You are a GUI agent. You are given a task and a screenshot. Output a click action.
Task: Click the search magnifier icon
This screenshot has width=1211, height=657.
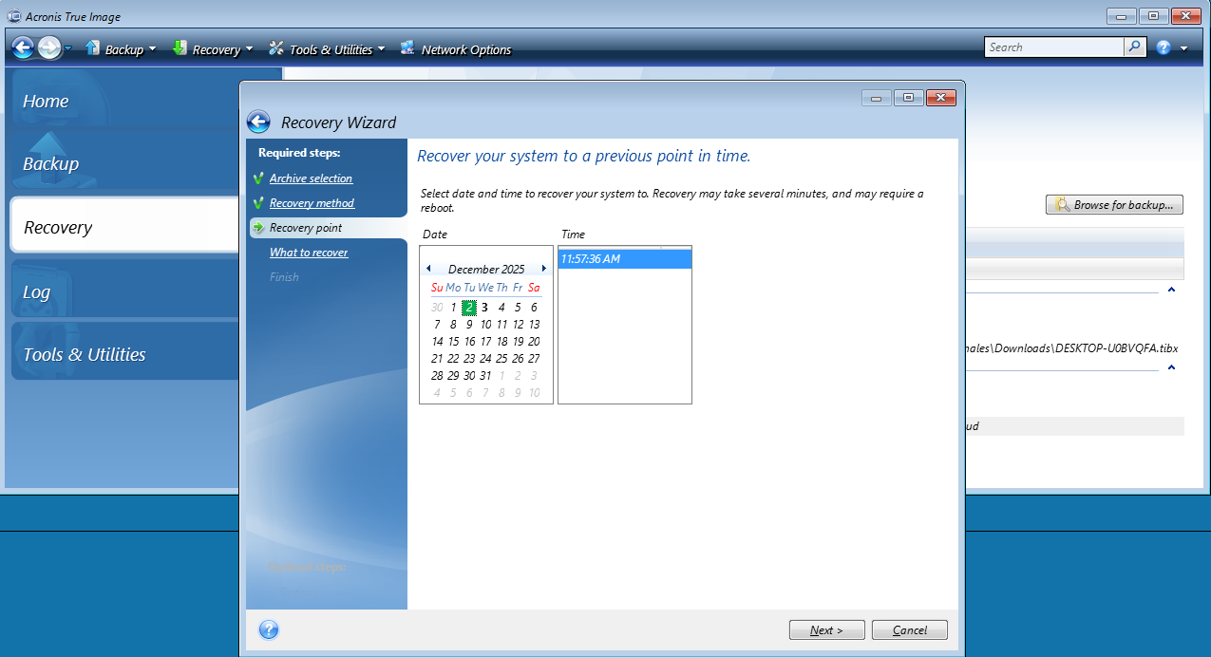coord(1136,46)
